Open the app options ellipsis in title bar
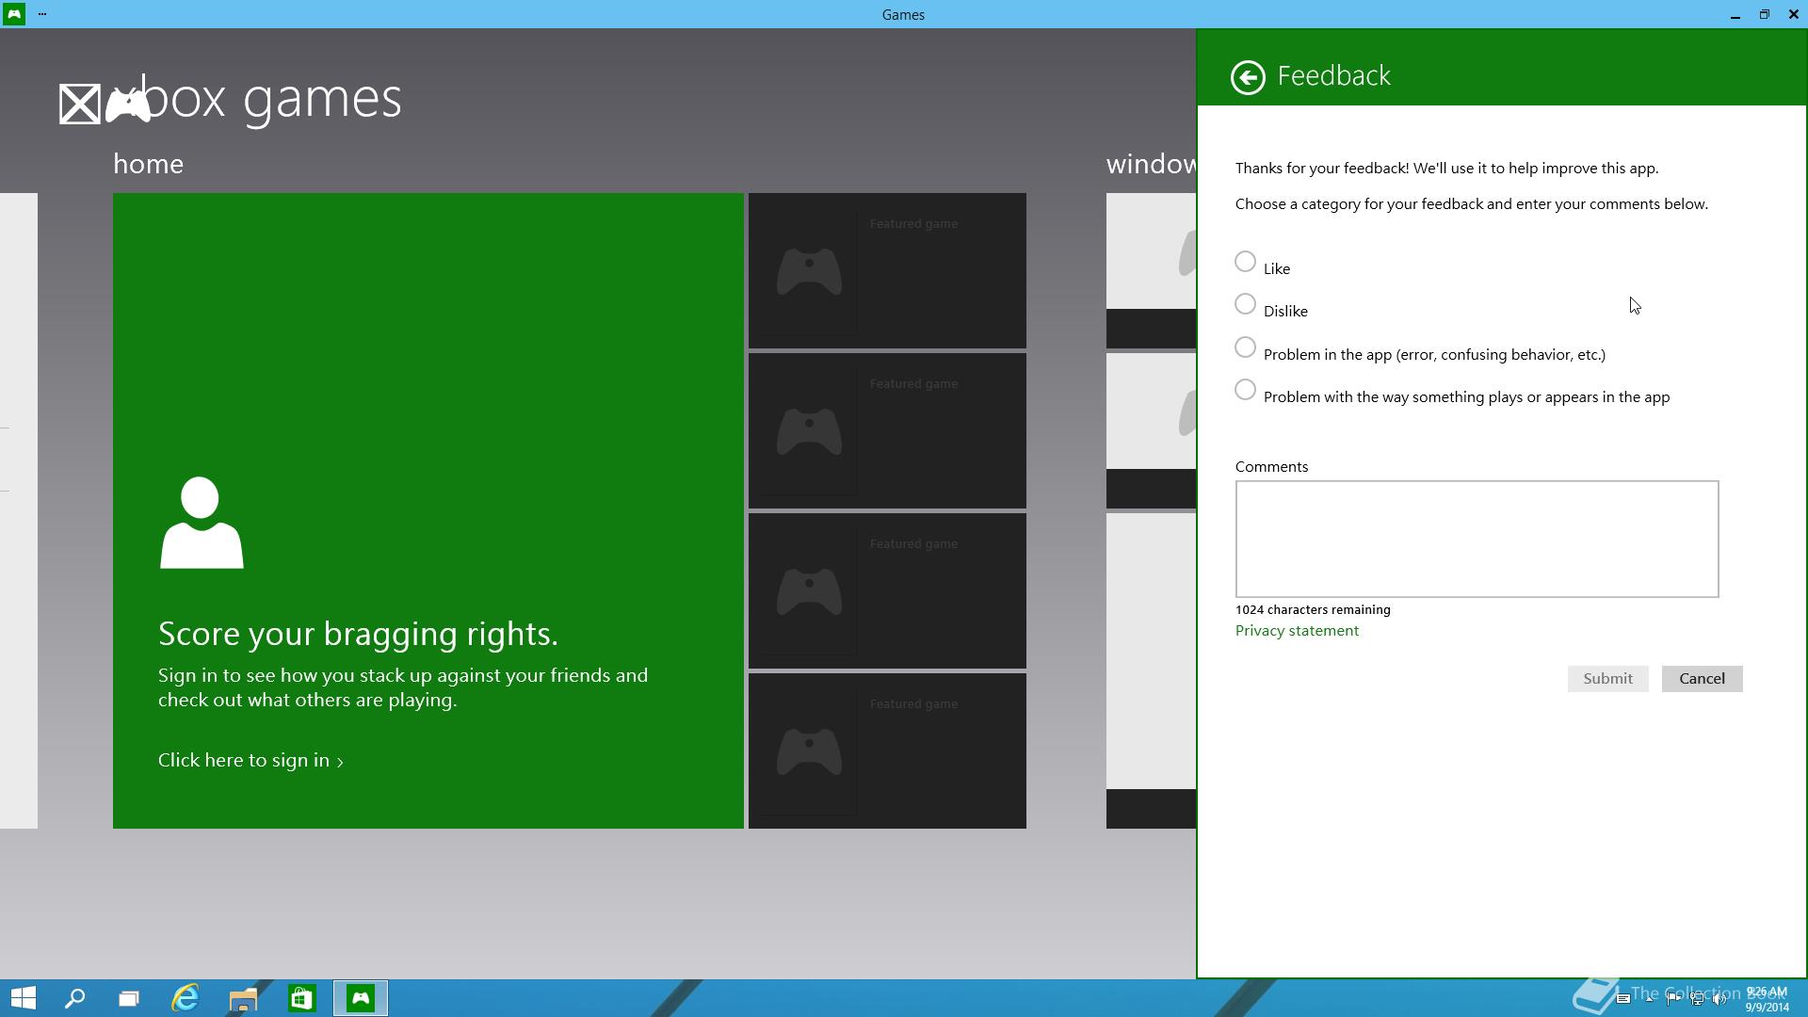This screenshot has width=1808, height=1017. [42, 14]
